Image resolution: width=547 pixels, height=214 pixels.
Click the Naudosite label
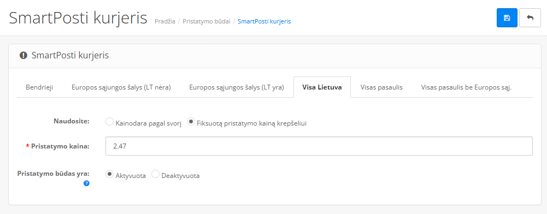(x=72, y=121)
